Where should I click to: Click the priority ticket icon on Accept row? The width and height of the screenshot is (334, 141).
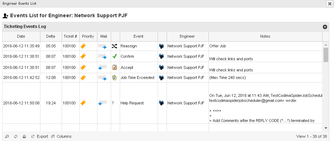pyautogui.click(x=83, y=67)
